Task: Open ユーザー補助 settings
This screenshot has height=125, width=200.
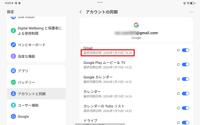Action: click(36, 105)
